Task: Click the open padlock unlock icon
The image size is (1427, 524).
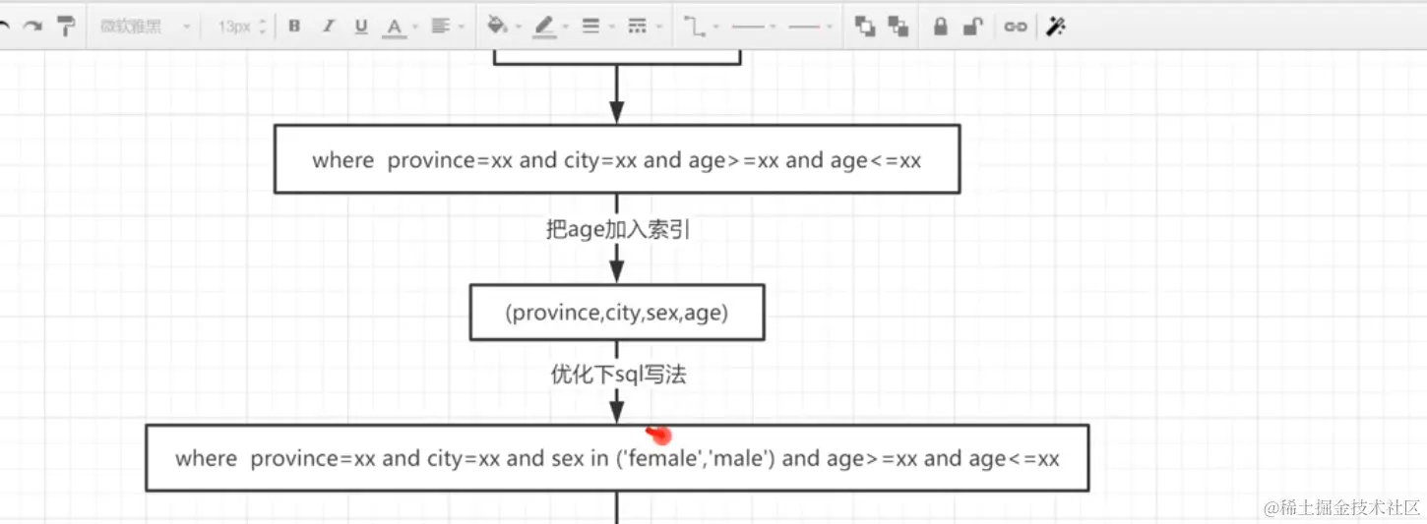Action: (972, 27)
